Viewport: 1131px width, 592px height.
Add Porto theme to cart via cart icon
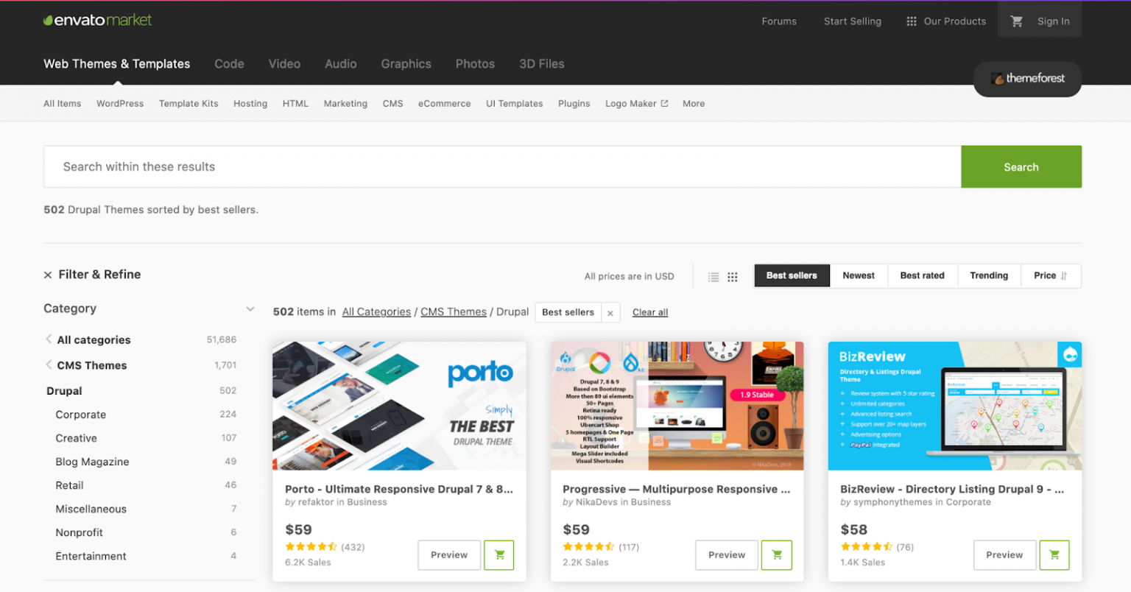[498, 555]
